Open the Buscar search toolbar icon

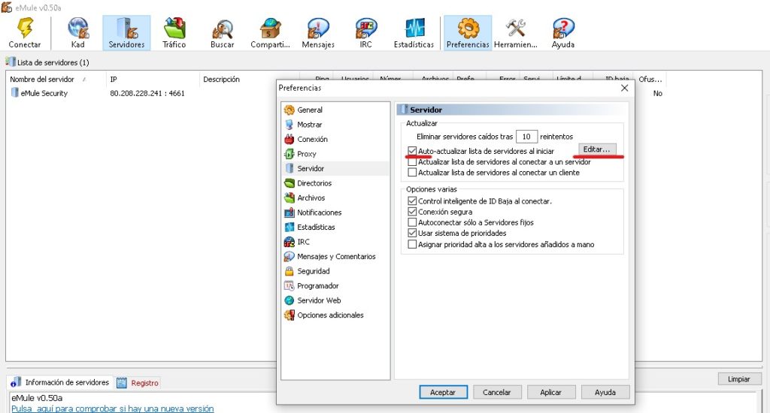pyautogui.click(x=222, y=33)
